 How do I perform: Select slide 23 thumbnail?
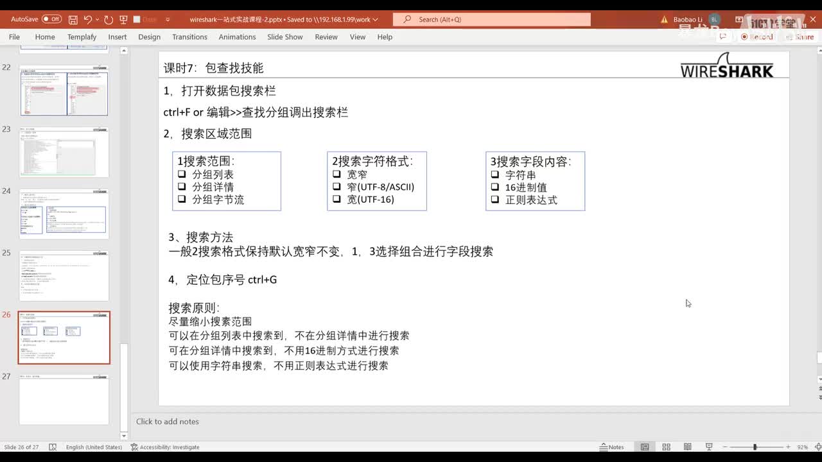[64, 153]
